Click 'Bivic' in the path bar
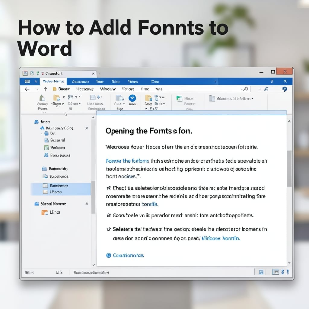This screenshot has width=309, height=309. (x=145, y=89)
